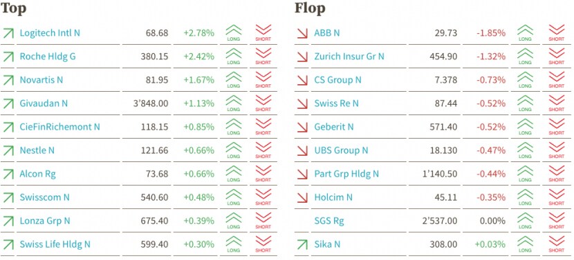Click the green up arrow beside Nestle N
Image resolution: width=574 pixels, height=260 pixels.
[8, 150]
